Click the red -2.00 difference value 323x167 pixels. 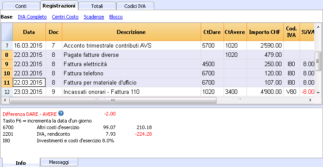(x=110, y=114)
